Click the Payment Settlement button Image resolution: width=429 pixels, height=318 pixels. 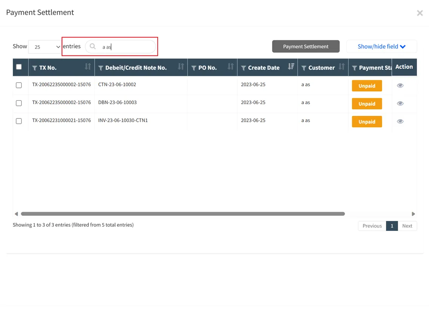coord(306,46)
